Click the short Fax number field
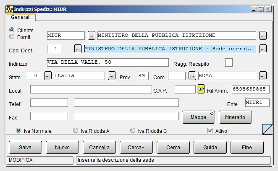The height and width of the screenshot is (171, 278). click(49, 116)
